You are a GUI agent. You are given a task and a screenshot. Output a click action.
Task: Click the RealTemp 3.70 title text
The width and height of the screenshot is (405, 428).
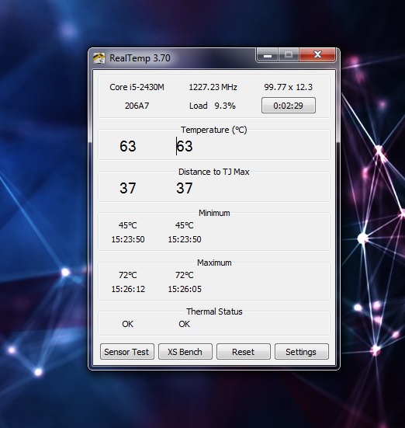140,58
